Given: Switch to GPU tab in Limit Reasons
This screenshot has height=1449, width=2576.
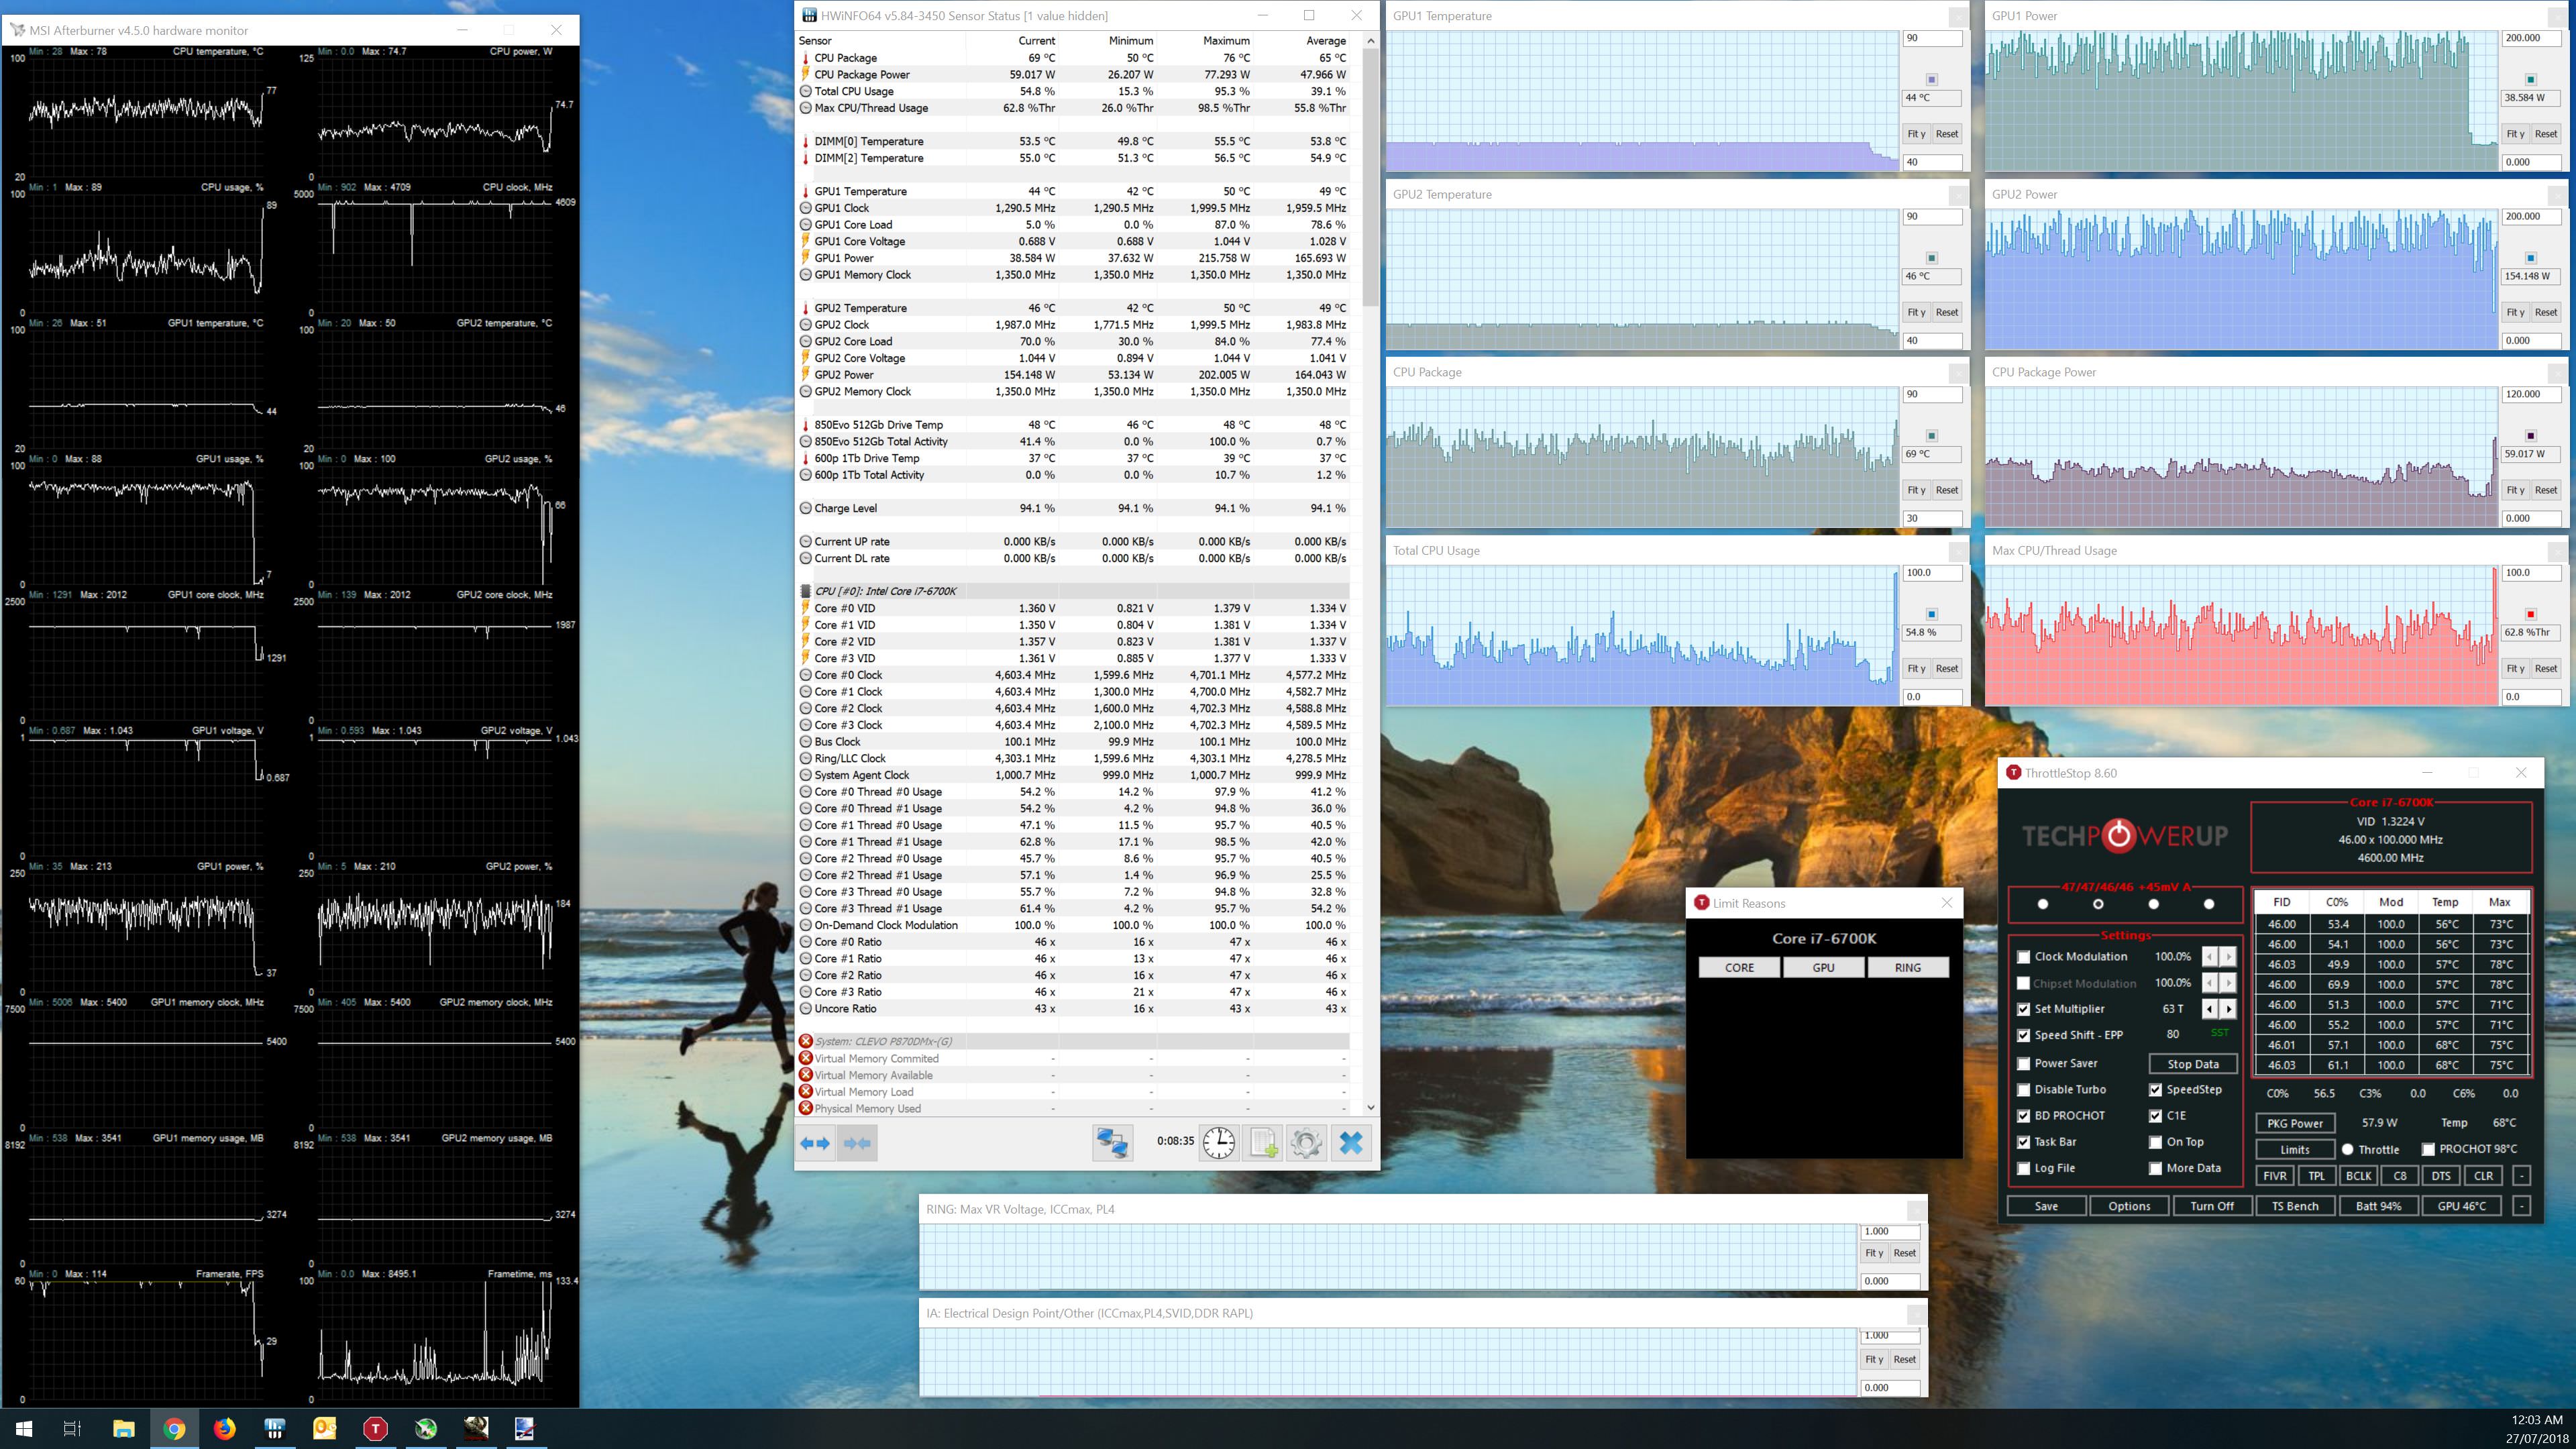Looking at the screenshot, I should (x=1823, y=967).
